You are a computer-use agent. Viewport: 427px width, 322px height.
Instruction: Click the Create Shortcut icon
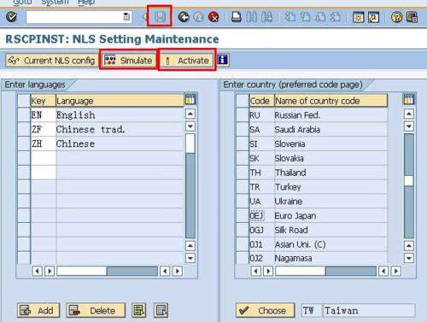(x=373, y=17)
